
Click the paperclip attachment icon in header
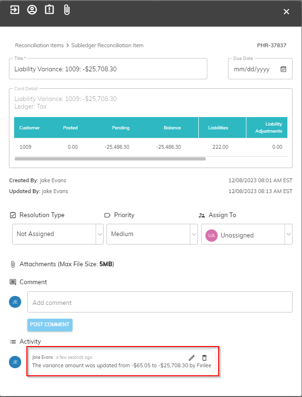click(x=66, y=10)
